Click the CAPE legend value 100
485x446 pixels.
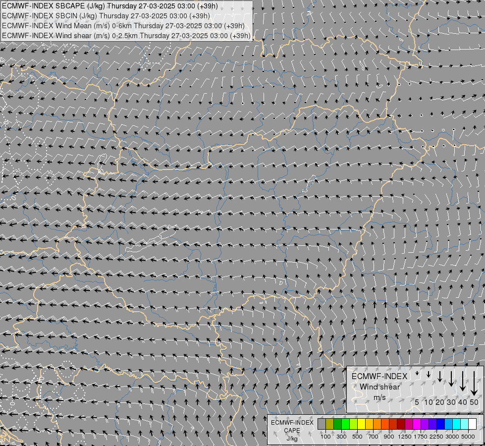coord(325,437)
